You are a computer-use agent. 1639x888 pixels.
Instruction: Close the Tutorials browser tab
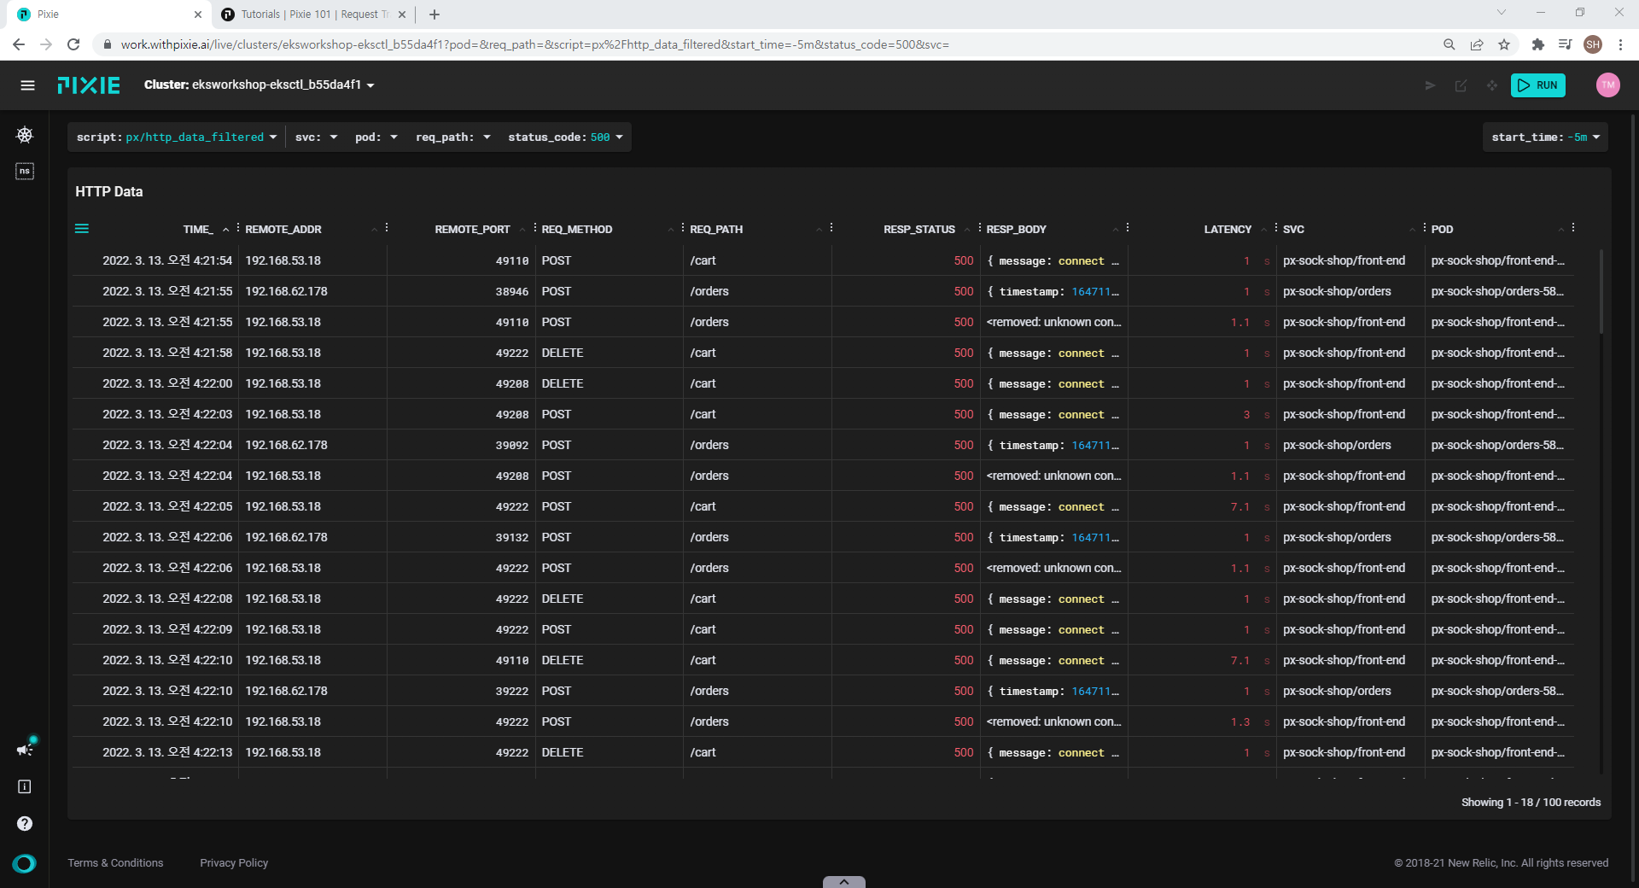coord(402,15)
